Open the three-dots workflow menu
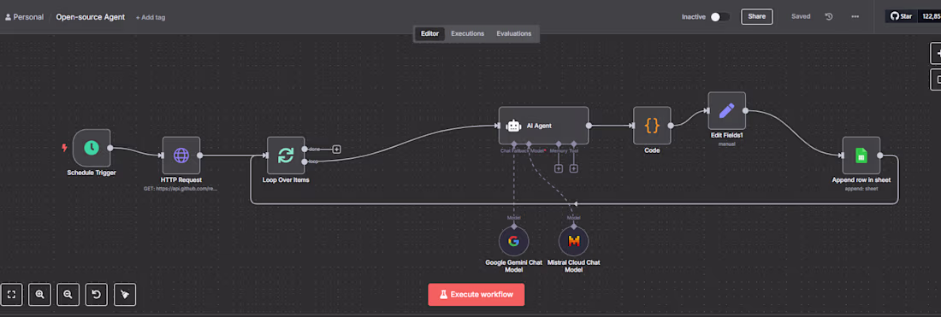Screen dimensions: 941x317 pyautogui.click(x=855, y=17)
